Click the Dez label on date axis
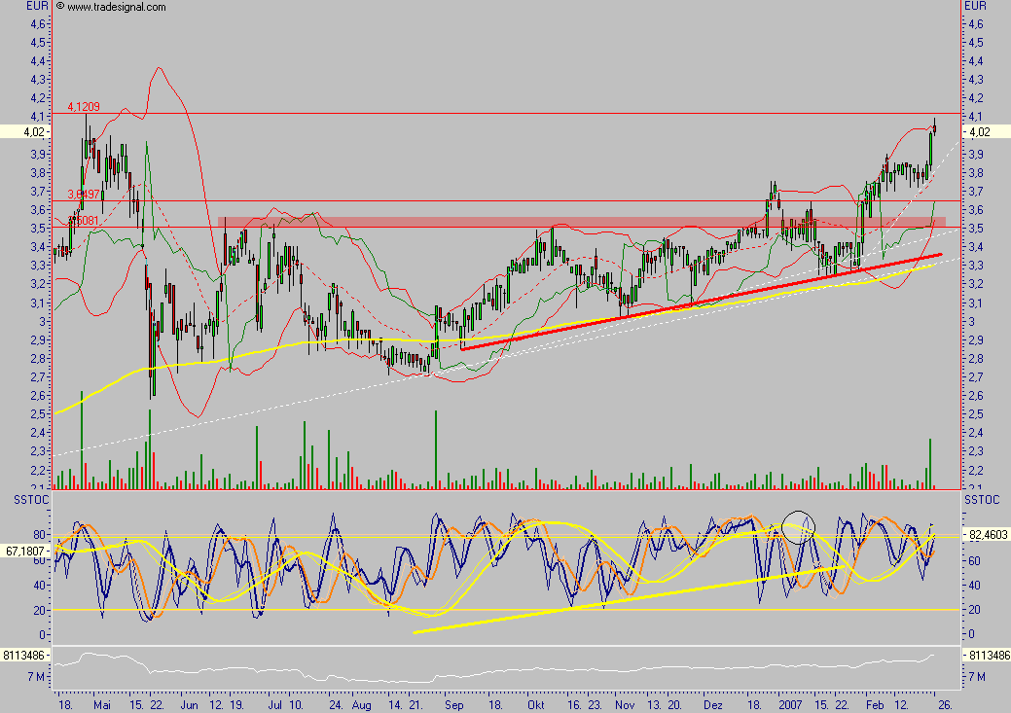 coord(713,704)
